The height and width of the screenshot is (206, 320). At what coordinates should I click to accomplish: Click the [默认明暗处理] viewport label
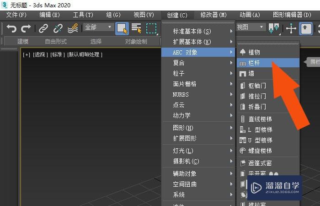[85, 54]
